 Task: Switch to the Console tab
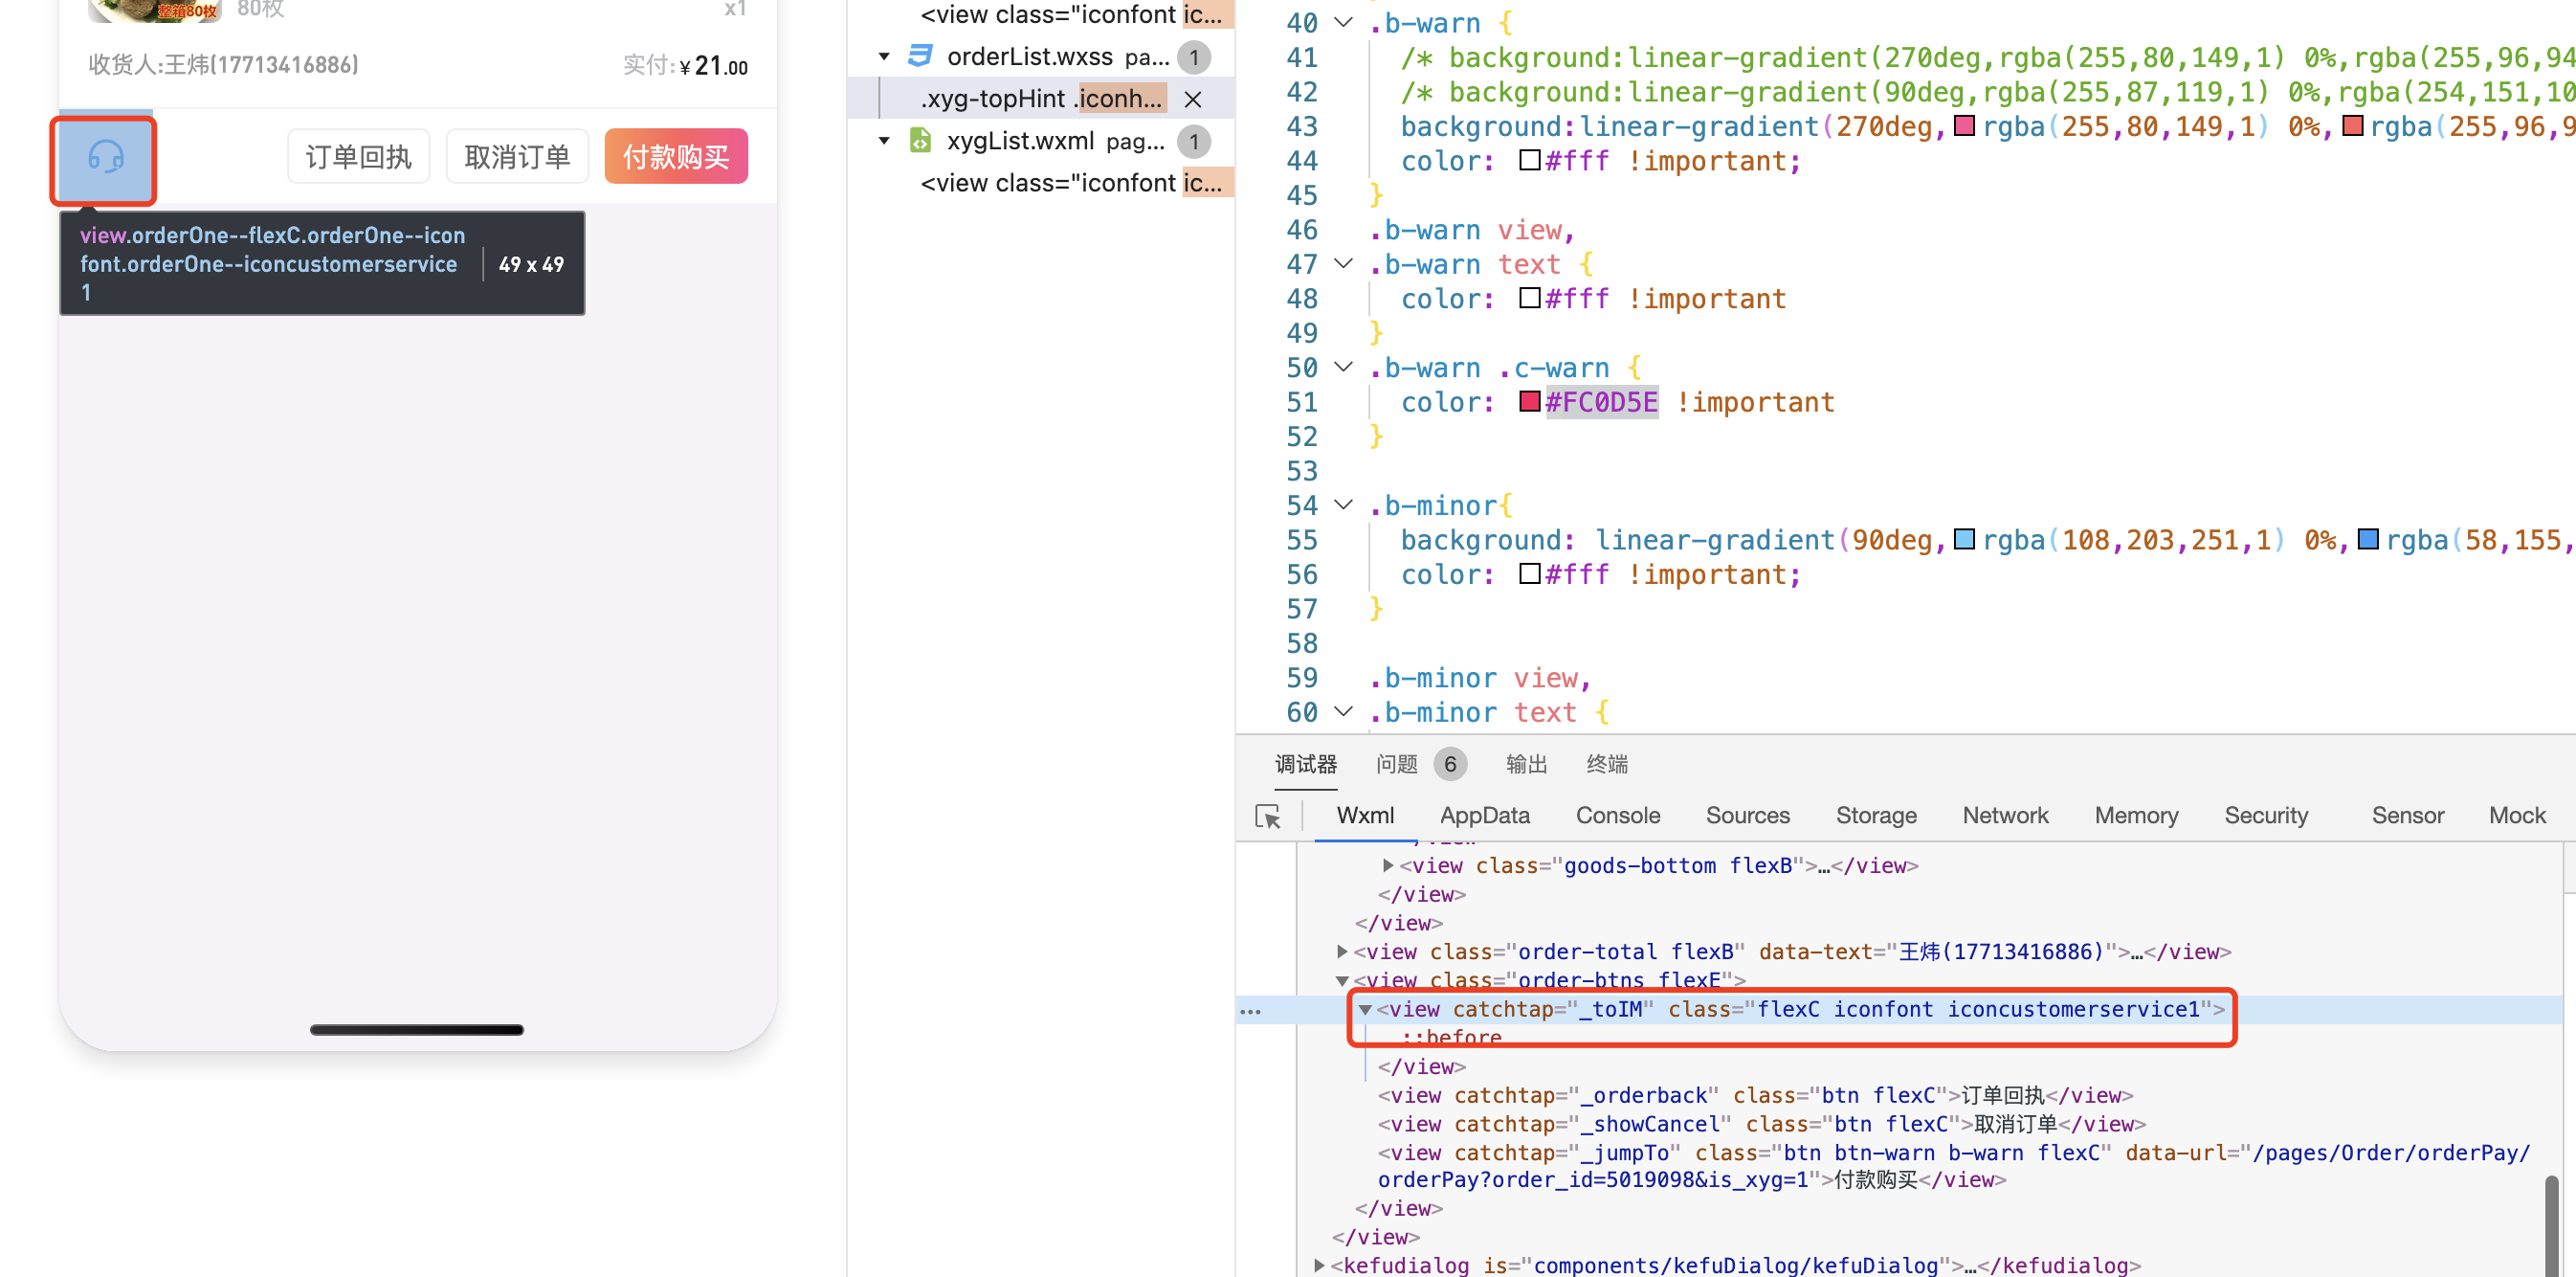[1617, 815]
